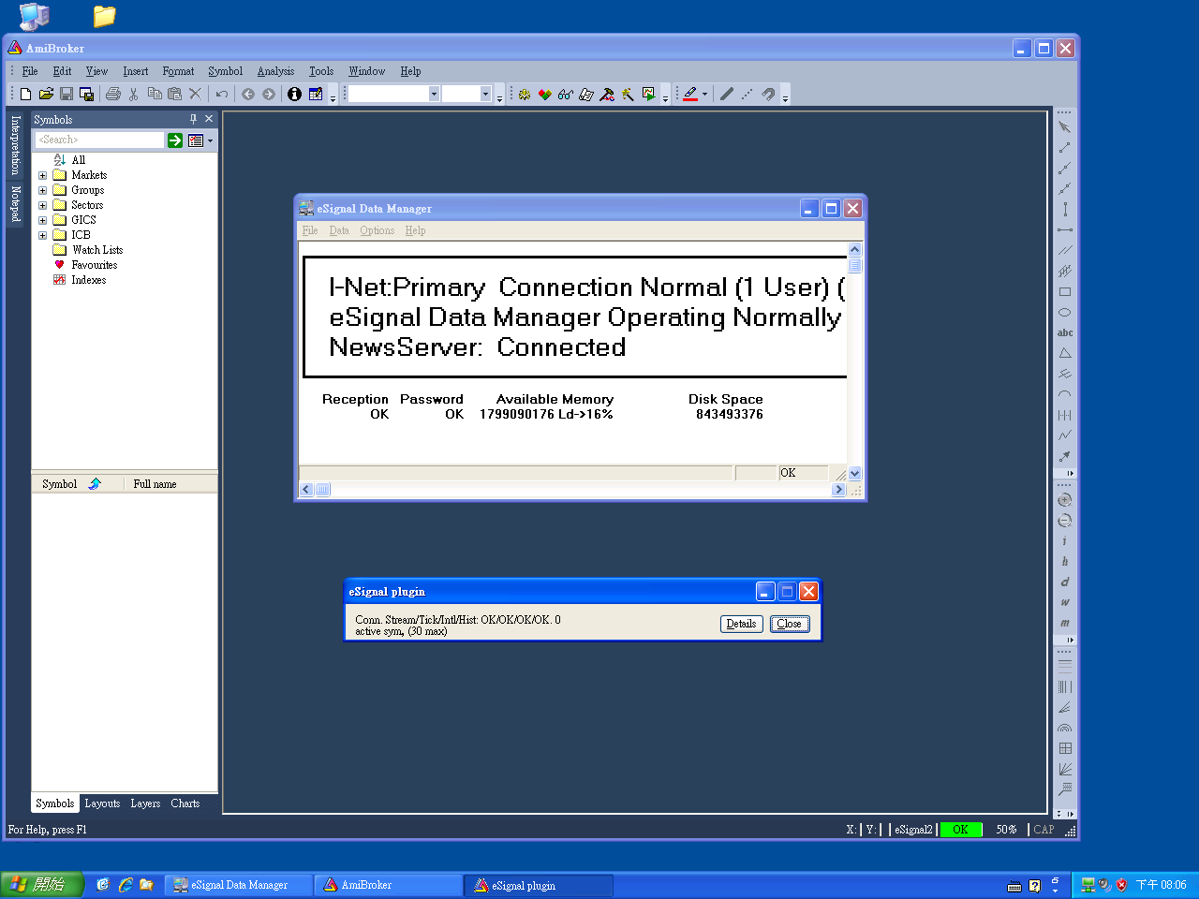Screen dimensions: 1199x899
Task: Open the symbol selector combo box dropdown
Action: tap(434, 94)
